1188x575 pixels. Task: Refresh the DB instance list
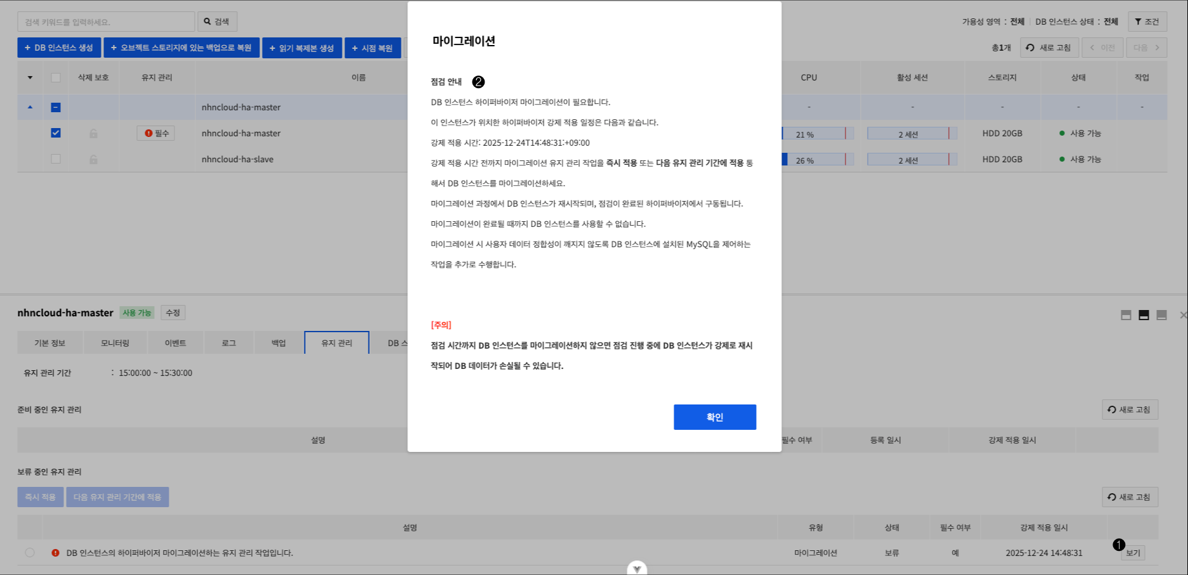(x=1049, y=47)
